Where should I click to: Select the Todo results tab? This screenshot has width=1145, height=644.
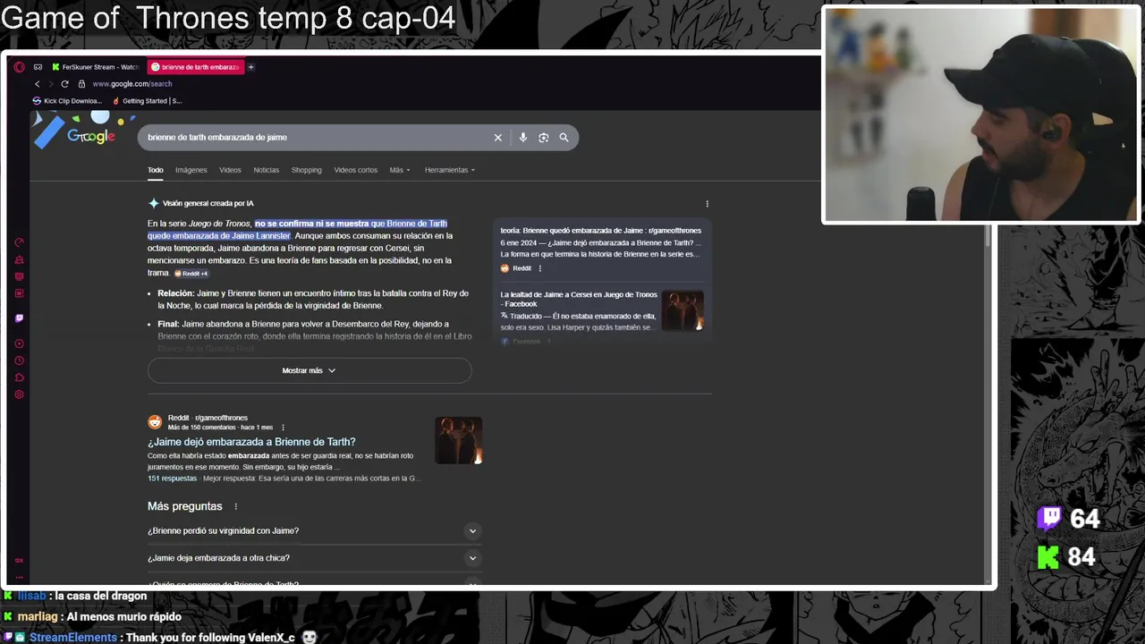click(x=156, y=170)
